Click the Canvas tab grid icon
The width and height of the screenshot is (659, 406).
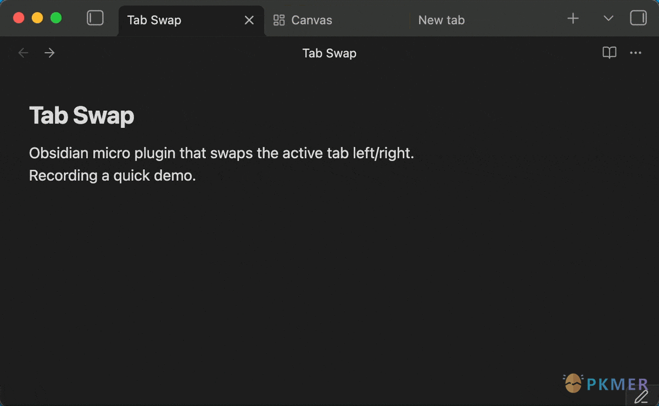click(x=279, y=20)
